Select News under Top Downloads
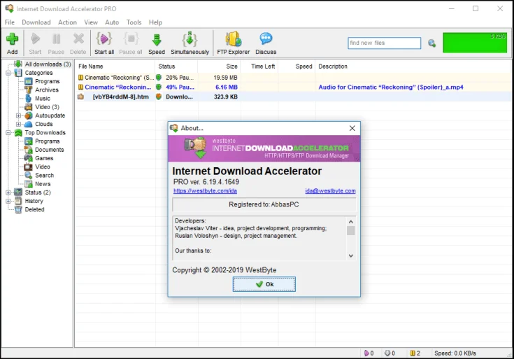514x359 pixels. tap(43, 184)
